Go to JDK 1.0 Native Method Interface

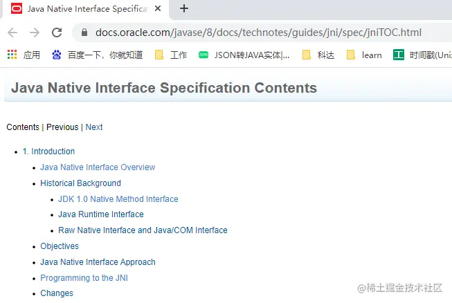118,199
